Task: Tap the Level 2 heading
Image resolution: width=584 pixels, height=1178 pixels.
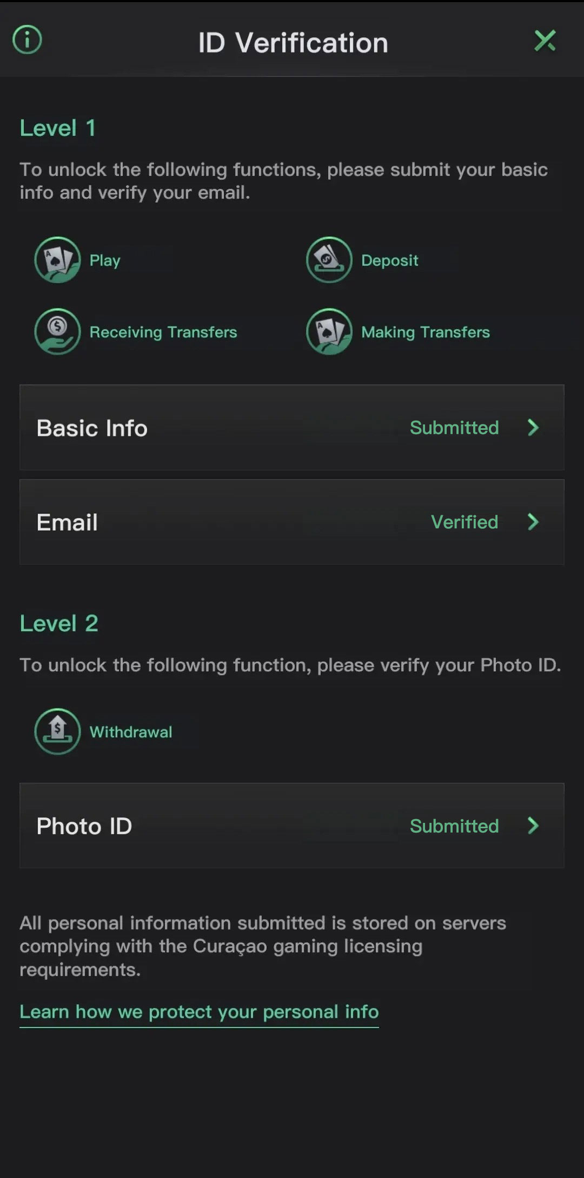Action: coord(59,624)
